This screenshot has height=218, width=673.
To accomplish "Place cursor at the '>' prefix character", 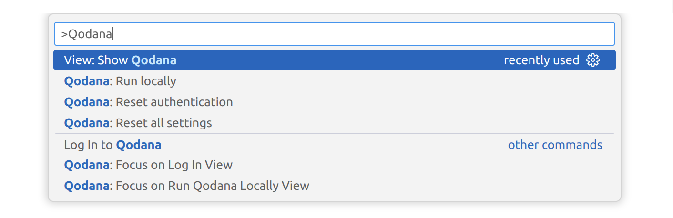I will click(x=64, y=34).
